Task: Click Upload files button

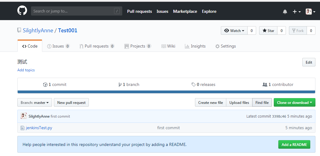Action: click(239, 103)
